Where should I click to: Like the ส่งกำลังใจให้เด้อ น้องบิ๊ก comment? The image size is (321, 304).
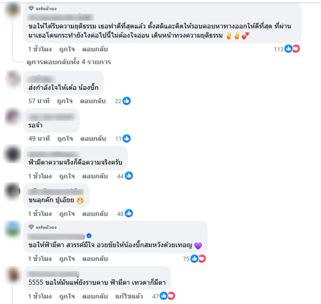[65, 101]
